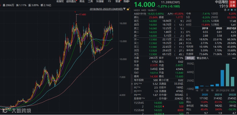The image size is (237, 115).
Task: Click the chart date range 2018/08/03-2022/01/24 link
Action: click(x=107, y=9)
